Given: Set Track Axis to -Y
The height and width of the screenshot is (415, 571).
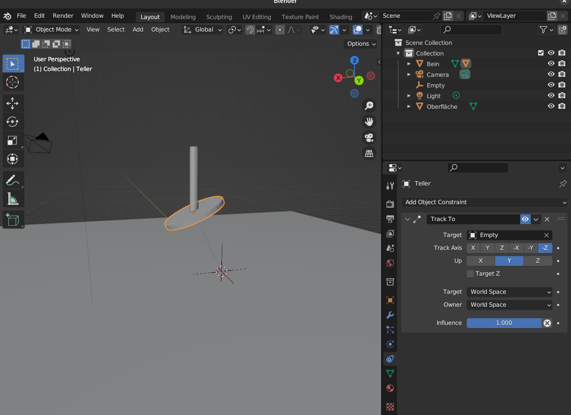Looking at the screenshot, I should pyautogui.click(x=531, y=248).
